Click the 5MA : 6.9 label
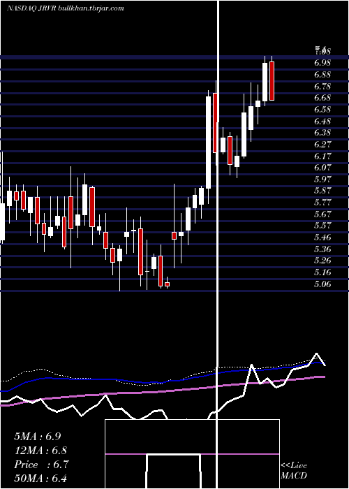Image resolution: width=349 pixels, height=489 pixels. tap(38, 437)
